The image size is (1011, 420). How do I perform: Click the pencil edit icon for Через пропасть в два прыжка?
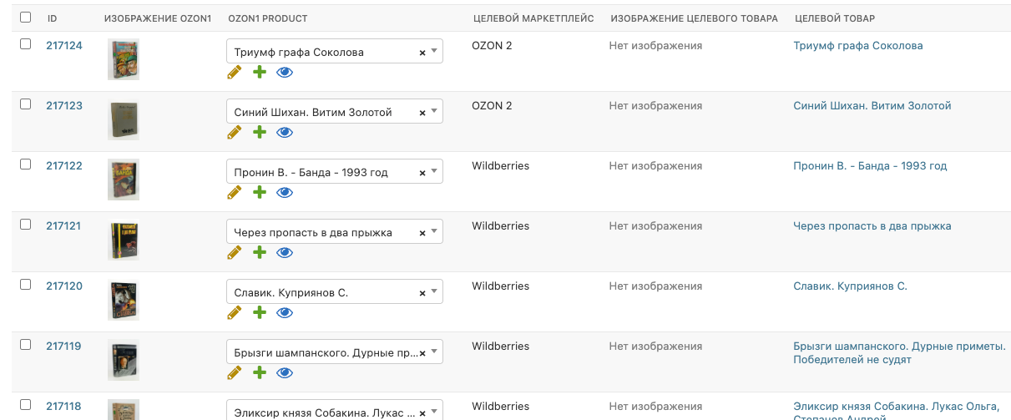pos(235,253)
